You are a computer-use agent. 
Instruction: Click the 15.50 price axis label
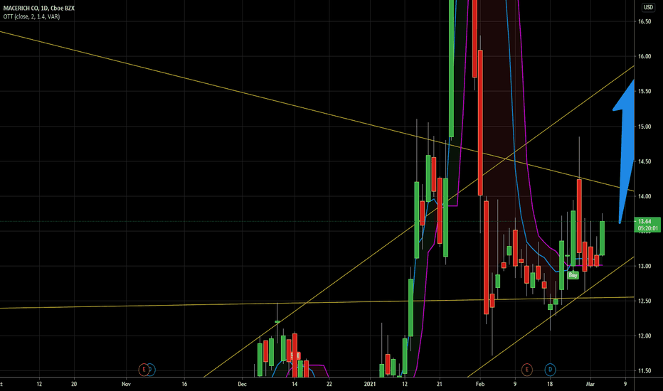645,92
